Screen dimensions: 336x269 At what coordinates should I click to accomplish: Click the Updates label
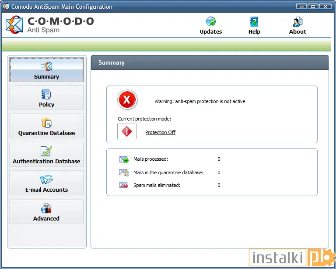211,31
